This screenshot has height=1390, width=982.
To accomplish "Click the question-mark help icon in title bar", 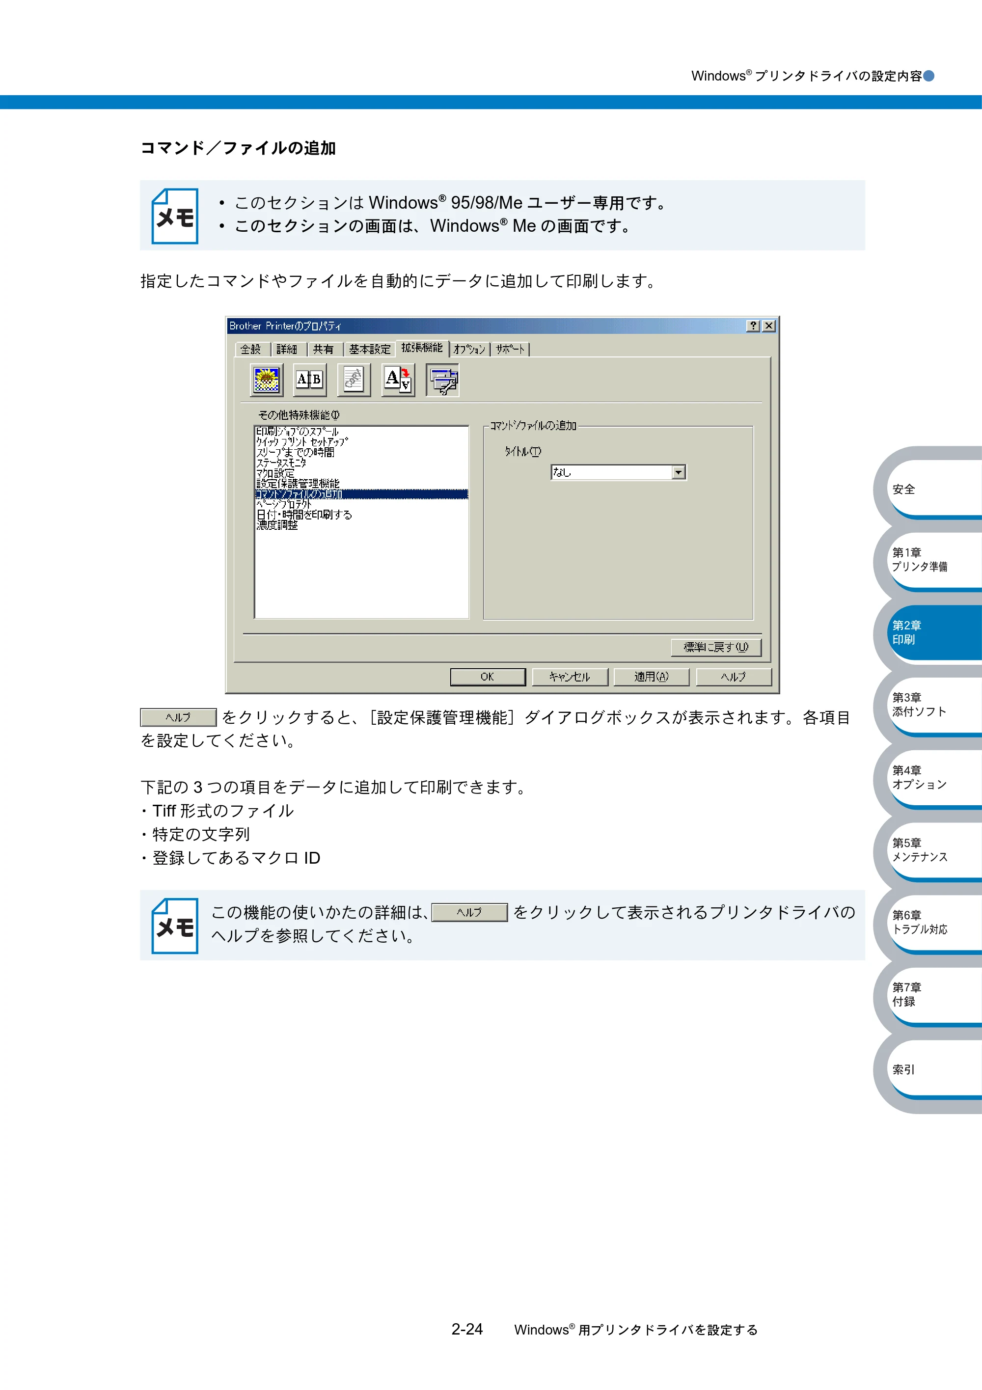I will coord(753,326).
